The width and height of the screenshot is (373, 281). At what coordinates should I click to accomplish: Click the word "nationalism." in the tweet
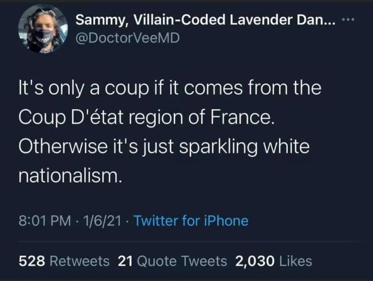(70, 176)
